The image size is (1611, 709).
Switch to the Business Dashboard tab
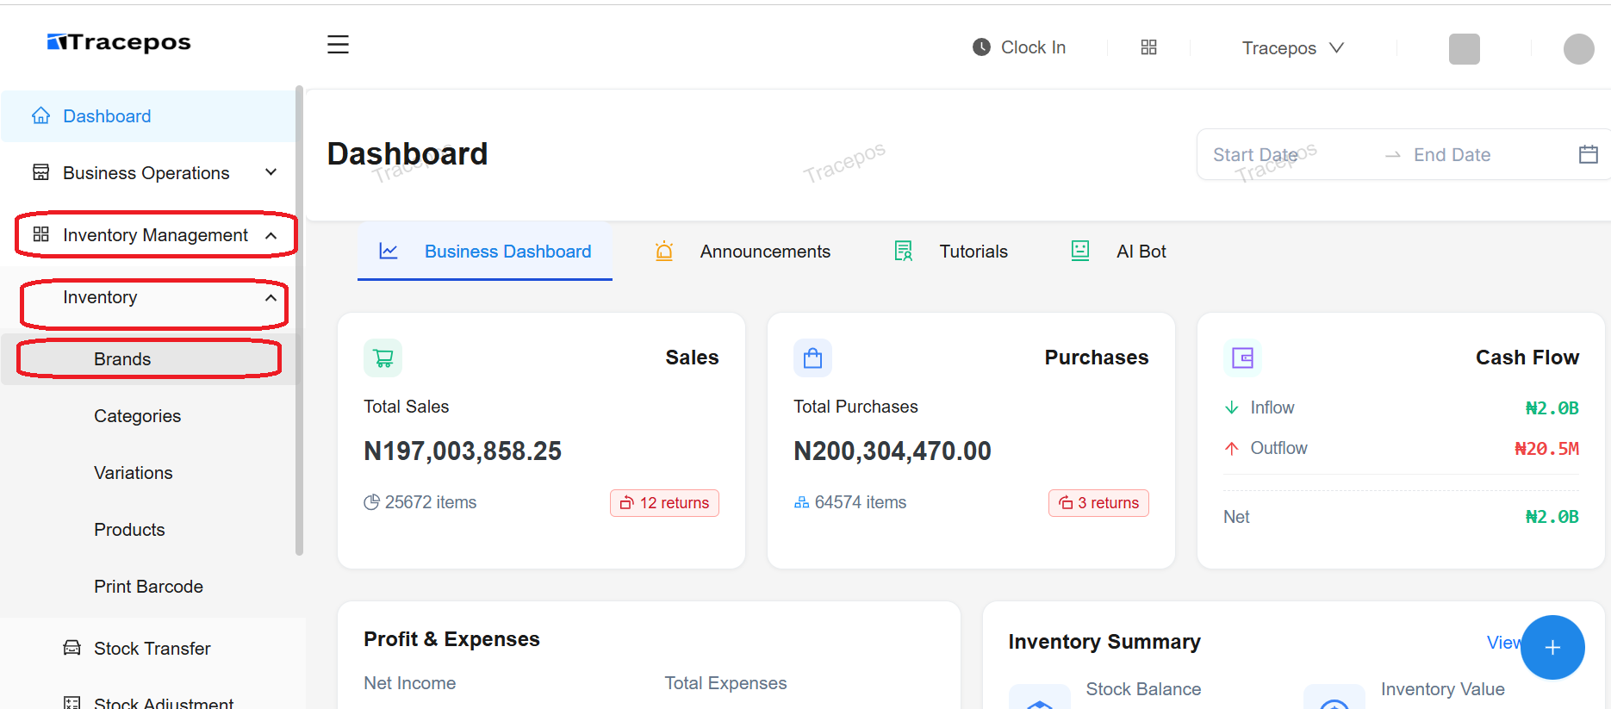[x=485, y=251]
